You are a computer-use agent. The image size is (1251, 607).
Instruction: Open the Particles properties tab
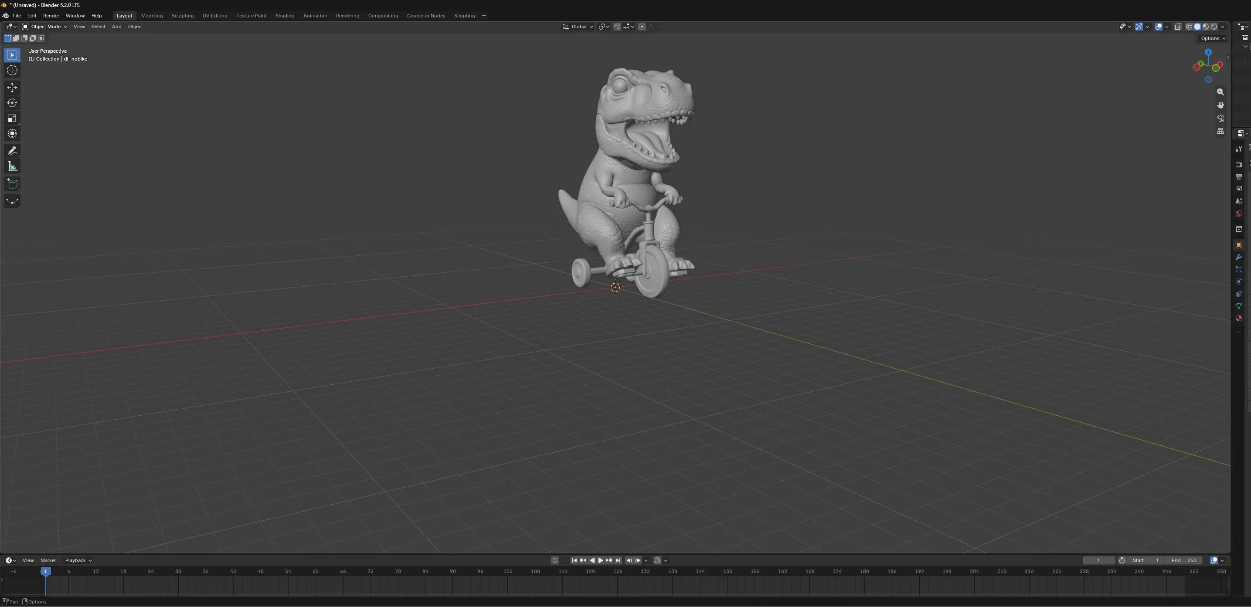point(1238,269)
